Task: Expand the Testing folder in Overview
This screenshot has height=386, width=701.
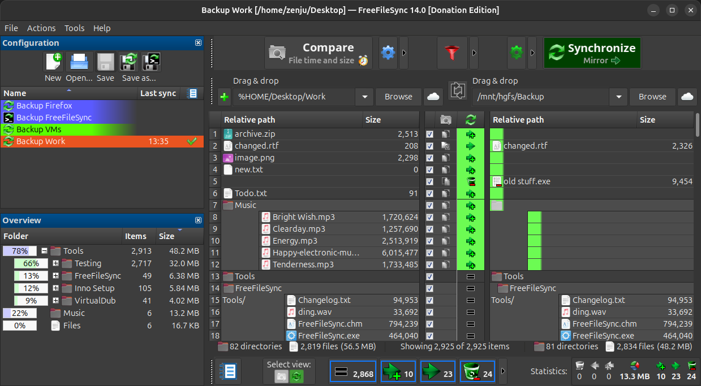Action: point(55,263)
